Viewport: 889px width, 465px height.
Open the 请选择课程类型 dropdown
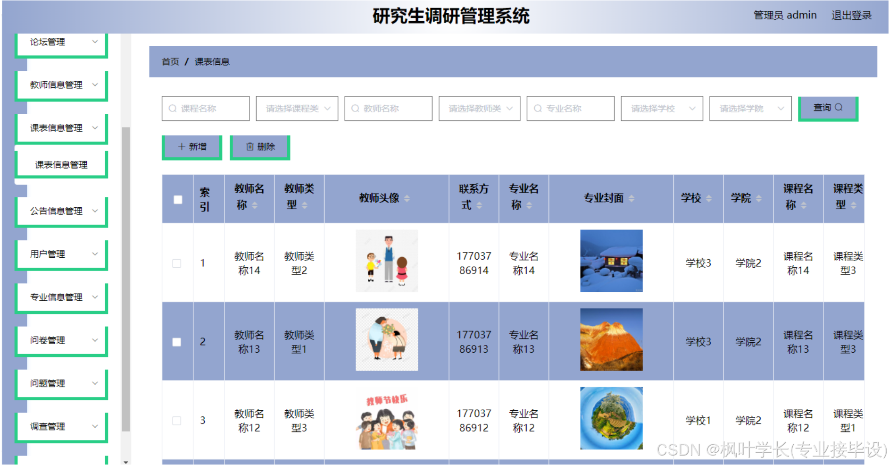pyautogui.click(x=297, y=109)
